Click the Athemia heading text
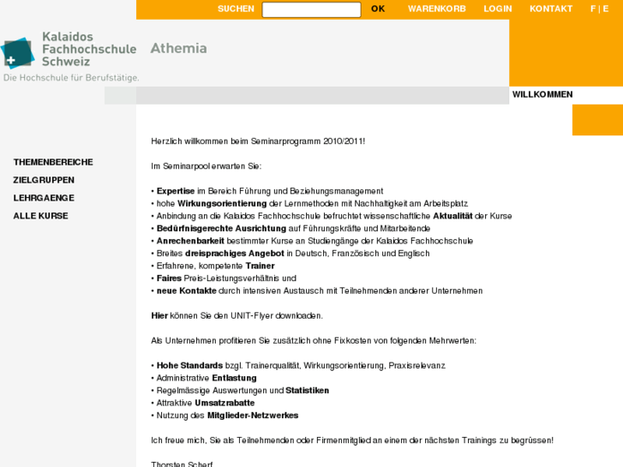Viewport: 623px width, 467px height. tap(179, 48)
